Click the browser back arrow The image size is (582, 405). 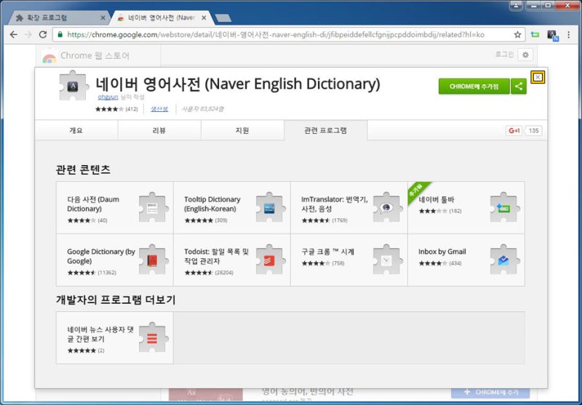coord(14,34)
